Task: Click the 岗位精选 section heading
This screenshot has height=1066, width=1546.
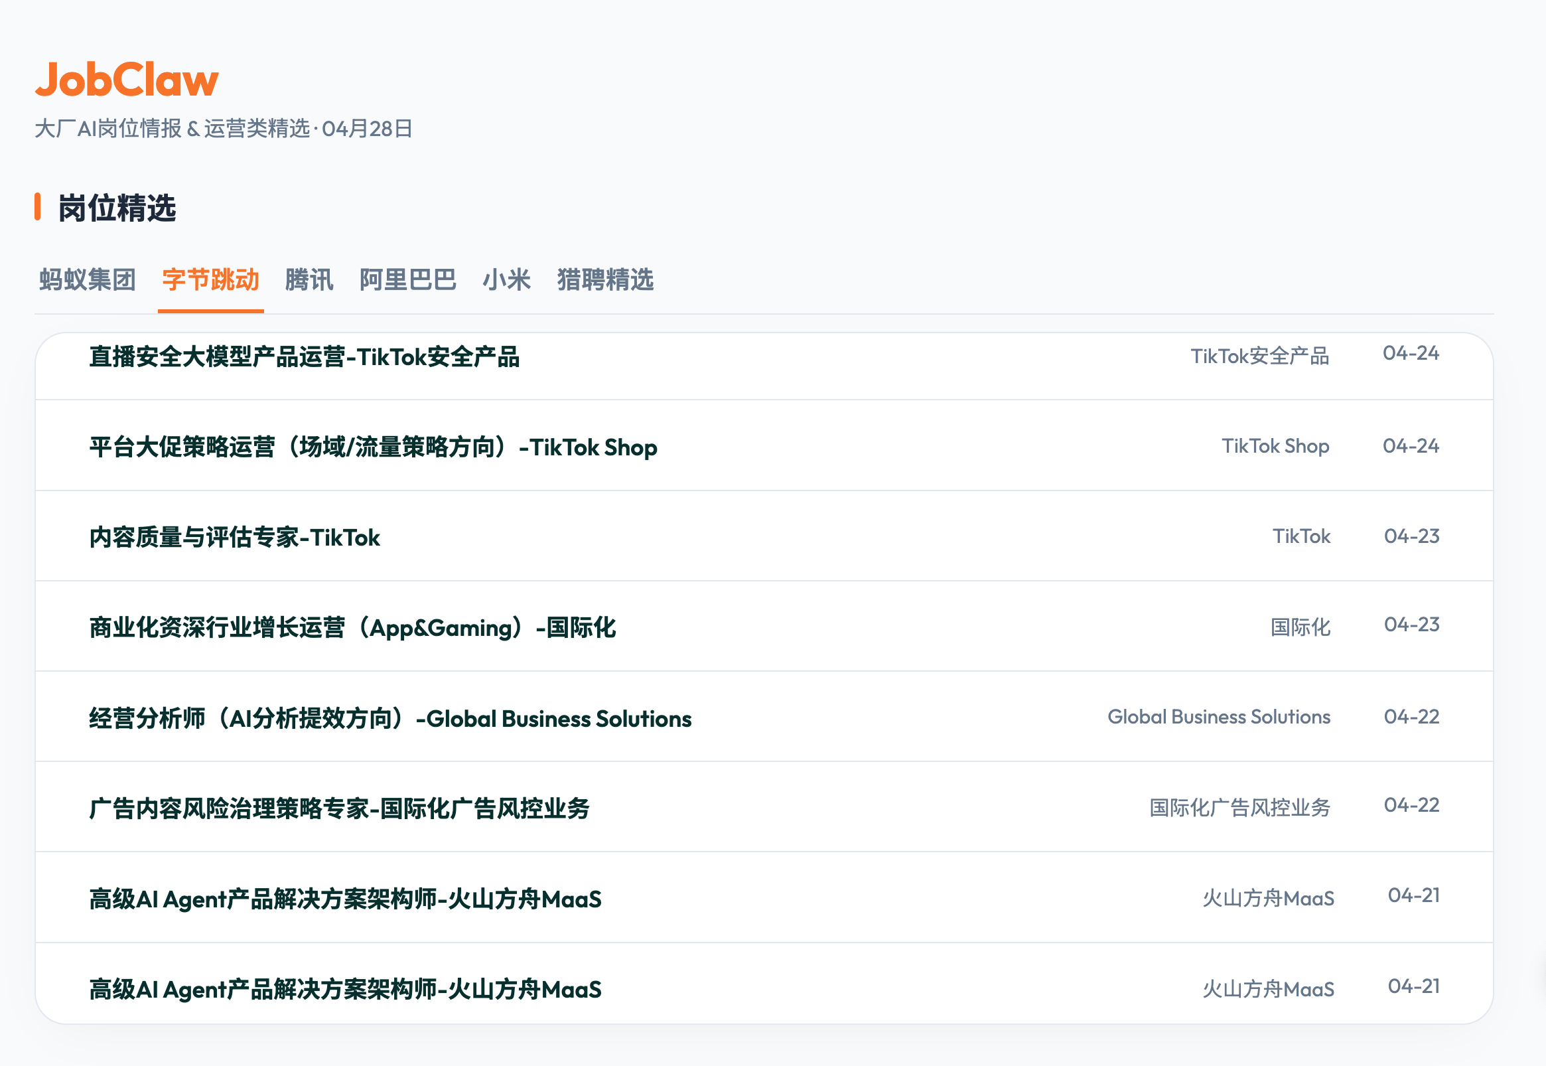Action: 117,208
